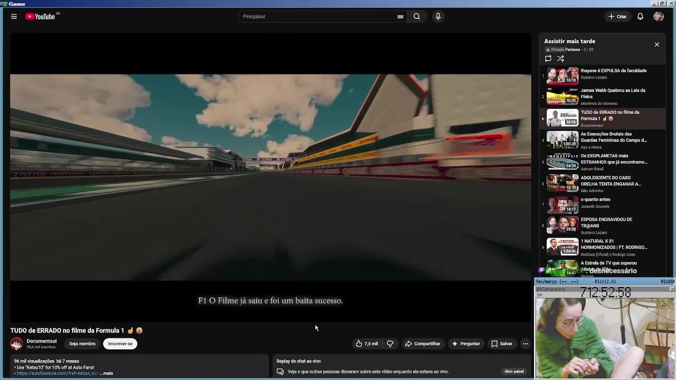Screen dimensions: 676x380
Task: Click Abrir painel for chat replay
Action: (x=514, y=372)
